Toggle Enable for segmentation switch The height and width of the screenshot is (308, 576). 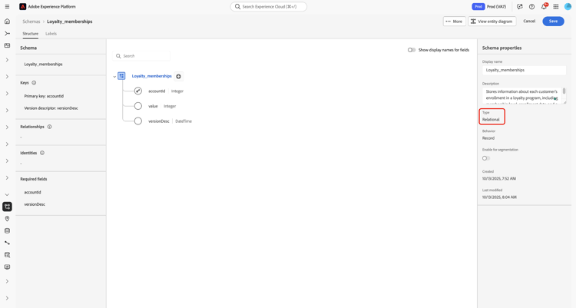[x=486, y=158]
